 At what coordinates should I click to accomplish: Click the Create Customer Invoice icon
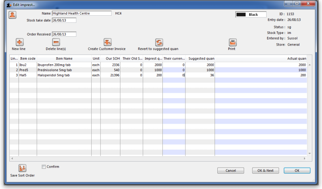[107, 42]
